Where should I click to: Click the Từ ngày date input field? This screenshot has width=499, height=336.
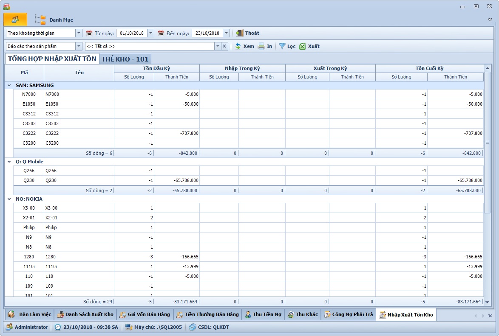tap(131, 33)
